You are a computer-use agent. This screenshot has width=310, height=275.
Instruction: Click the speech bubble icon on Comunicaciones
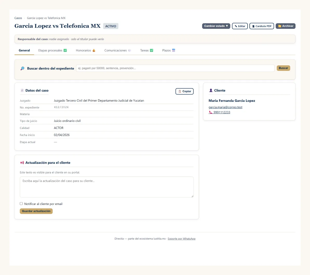(130, 50)
